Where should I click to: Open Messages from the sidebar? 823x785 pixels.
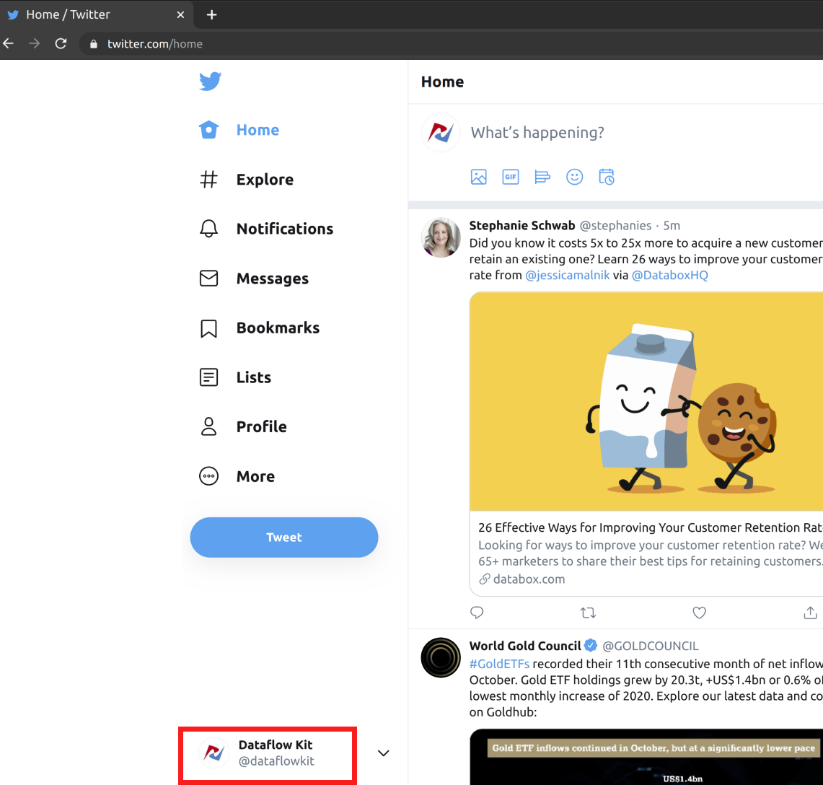click(x=254, y=279)
